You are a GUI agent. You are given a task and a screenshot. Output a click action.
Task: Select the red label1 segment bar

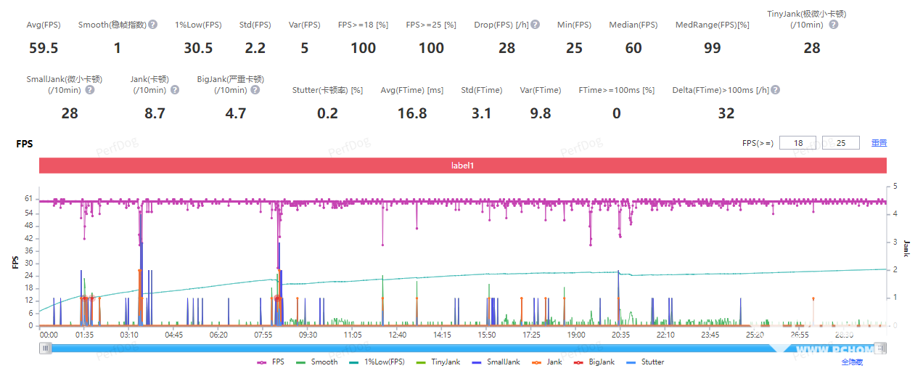click(x=463, y=166)
